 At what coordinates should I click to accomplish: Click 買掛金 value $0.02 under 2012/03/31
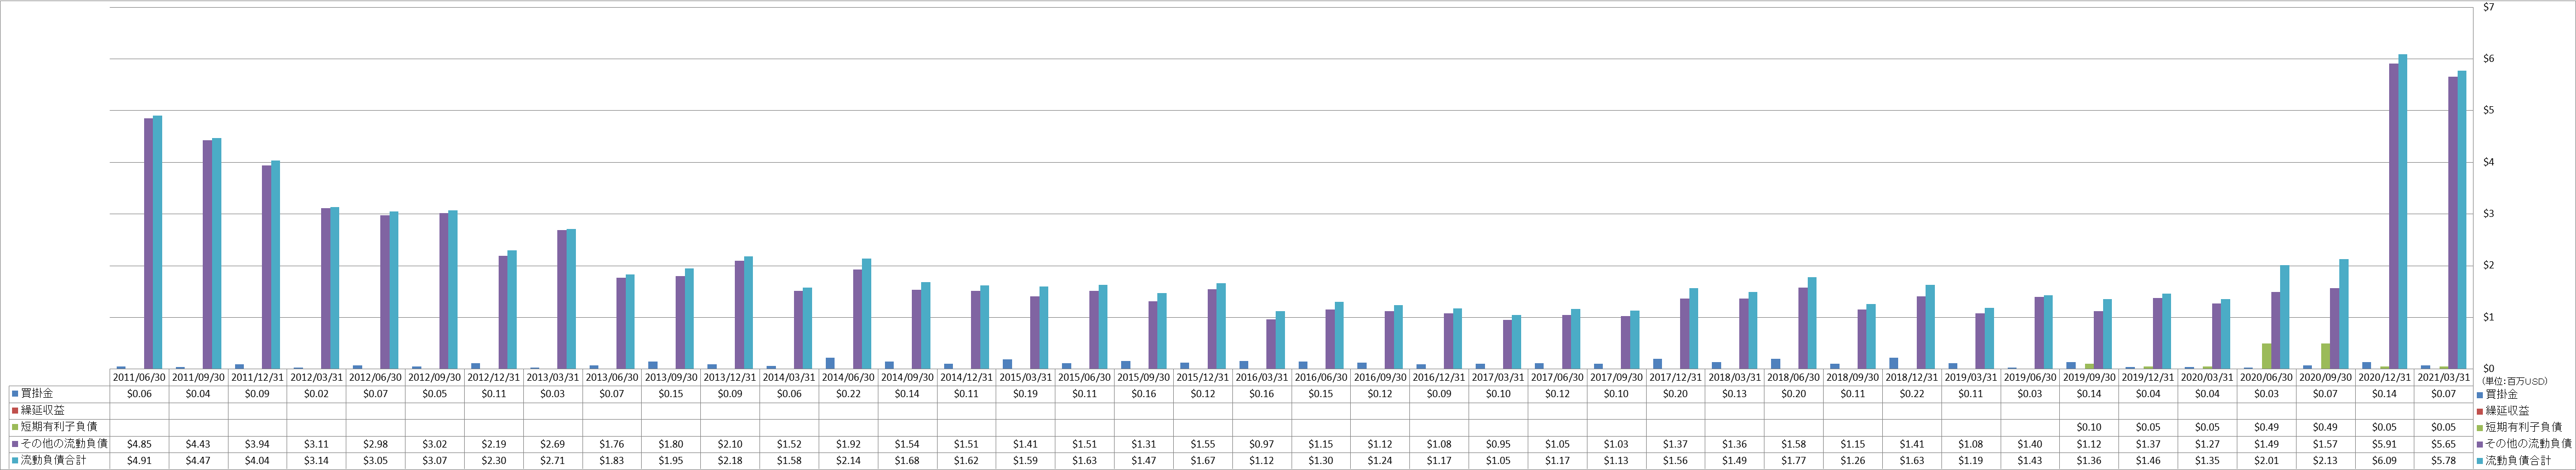click(x=316, y=394)
